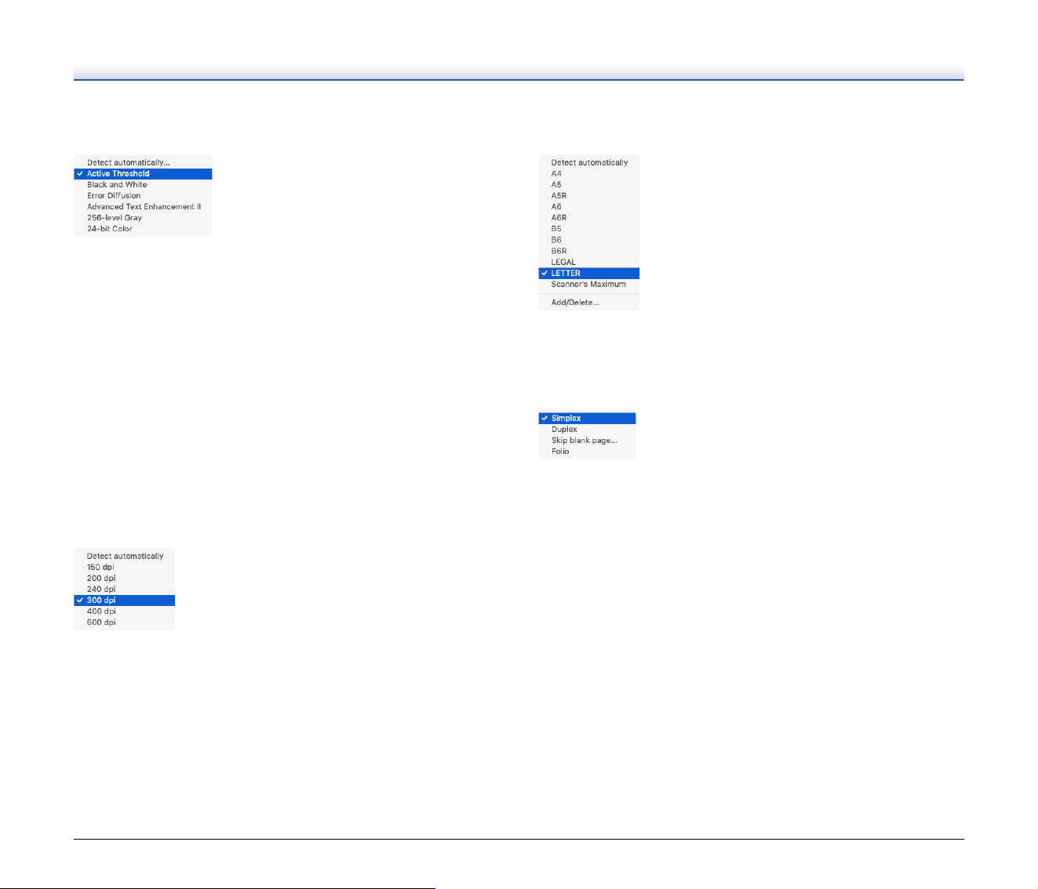Screen dimensions: 1038x889
Task: Choose Scanner's Maximum size
Action: pyautogui.click(x=589, y=285)
